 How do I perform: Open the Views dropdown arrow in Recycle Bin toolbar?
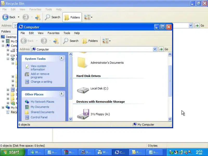point(92,17)
